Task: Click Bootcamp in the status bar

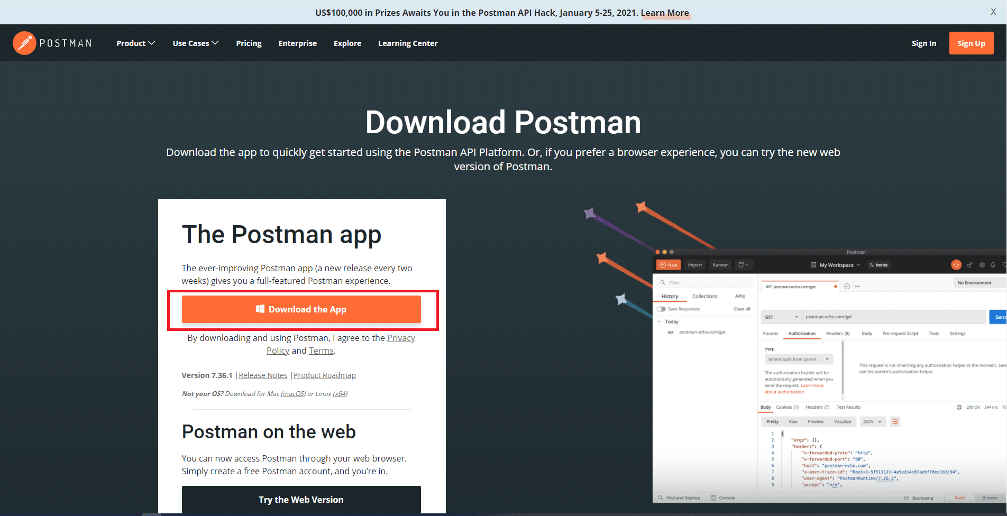Action: pyautogui.click(x=918, y=498)
